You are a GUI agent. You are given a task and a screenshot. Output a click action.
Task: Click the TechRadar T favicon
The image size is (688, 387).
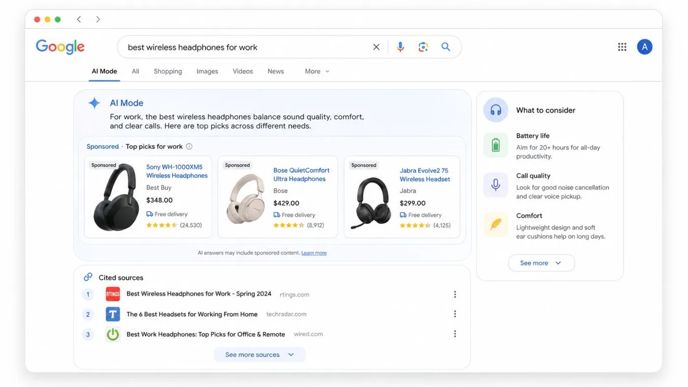point(113,314)
